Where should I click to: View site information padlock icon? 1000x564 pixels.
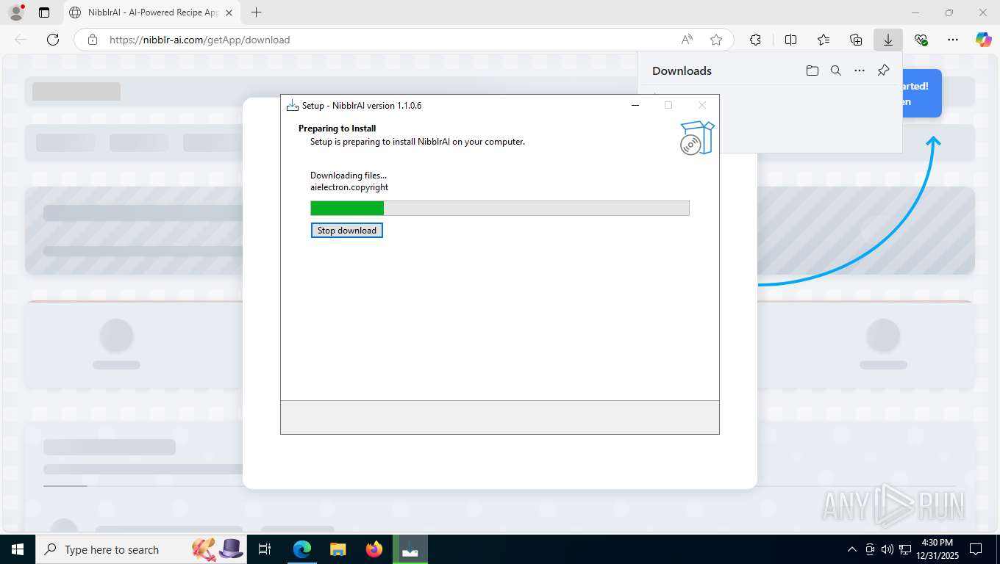92,40
